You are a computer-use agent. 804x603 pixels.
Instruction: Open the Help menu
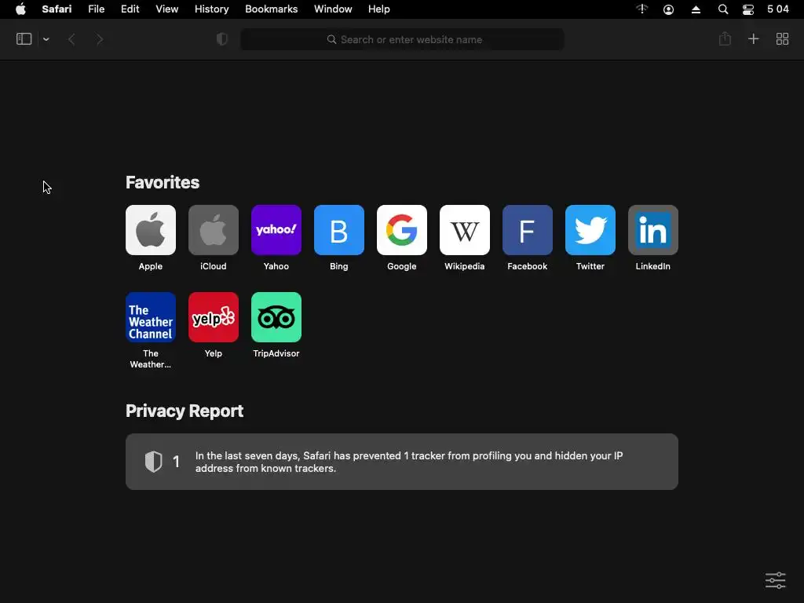pyautogui.click(x=379, y=9)
